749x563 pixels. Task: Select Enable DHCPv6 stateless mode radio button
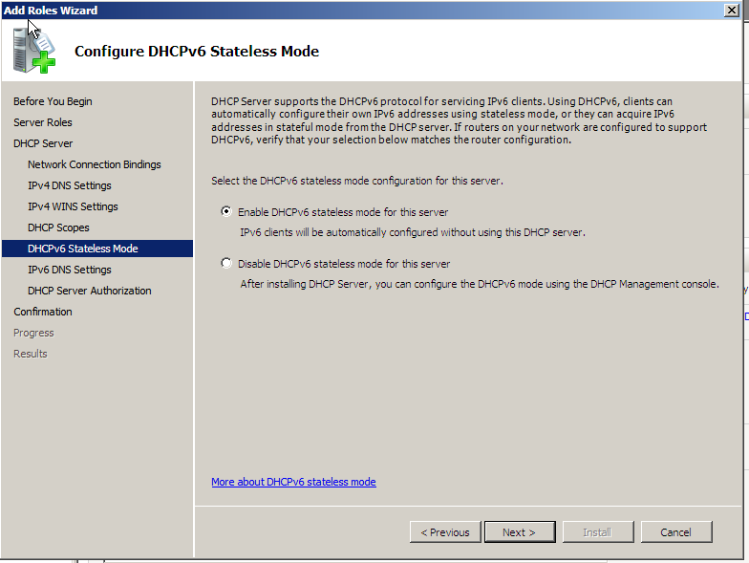(x=225, y=211)
